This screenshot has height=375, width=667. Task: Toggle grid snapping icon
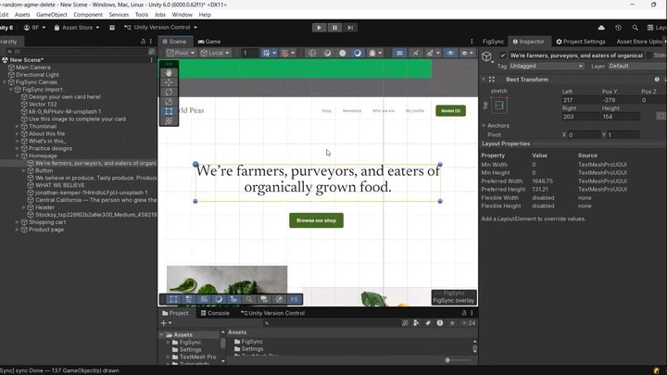(x=266, y=53)
